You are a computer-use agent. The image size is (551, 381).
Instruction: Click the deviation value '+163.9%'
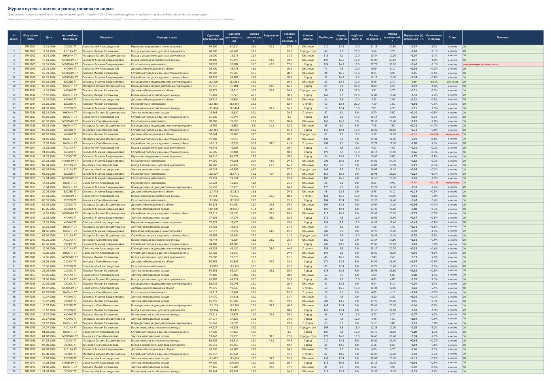pos(434,134)
